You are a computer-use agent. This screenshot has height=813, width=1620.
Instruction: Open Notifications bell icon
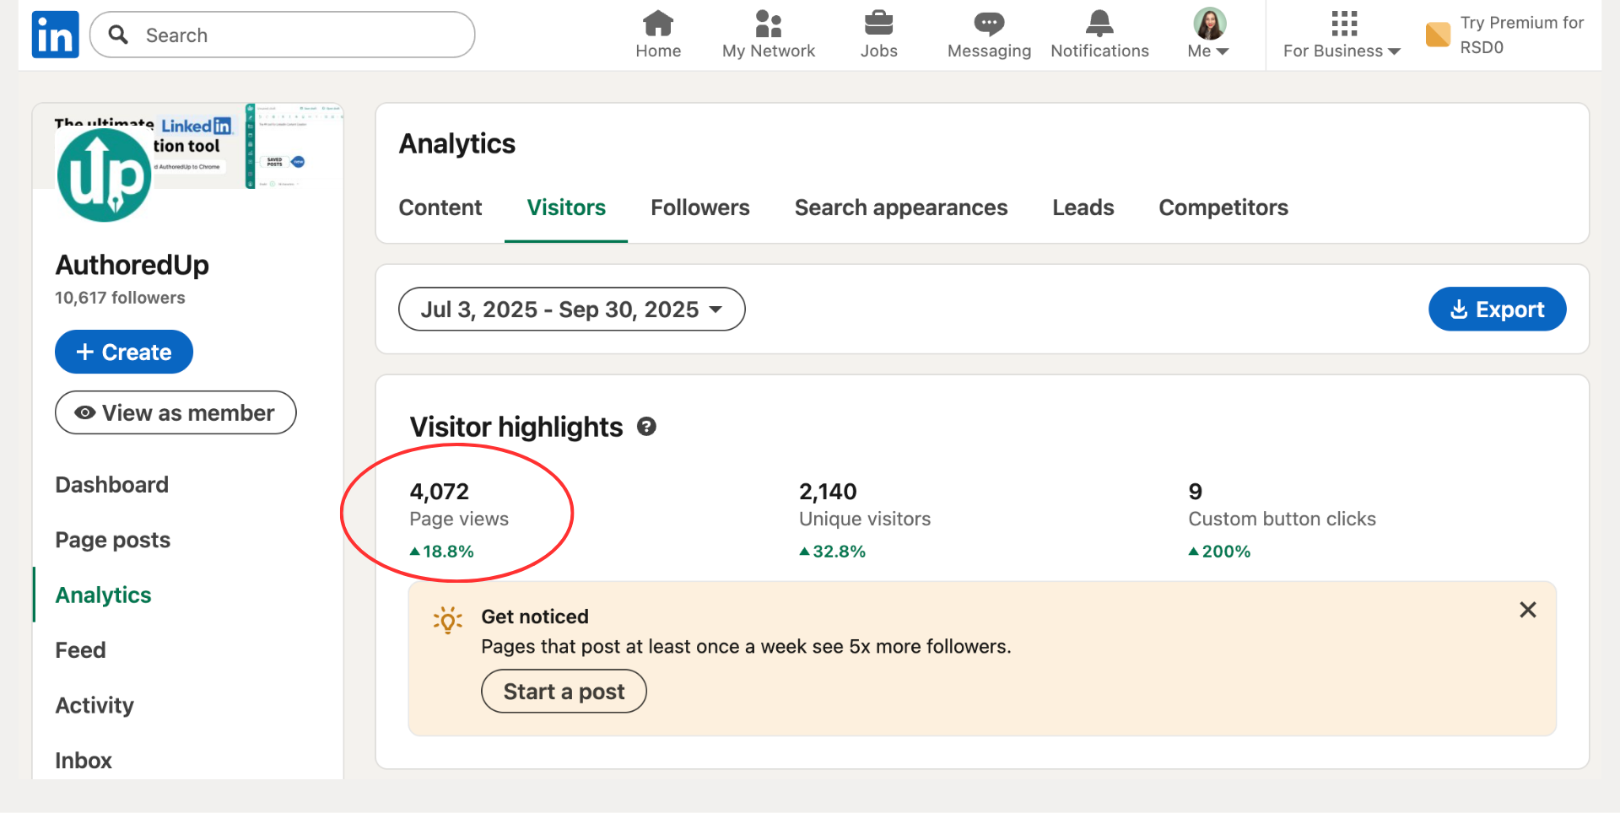[x=1099, y=24]
